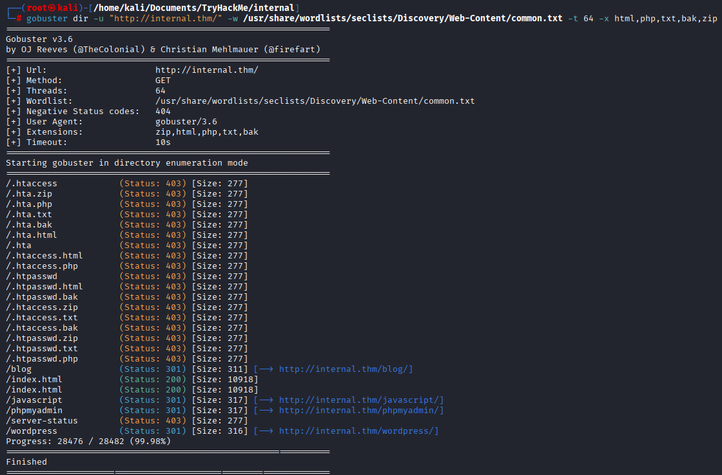Click the /.htaccess.bak result path
Image resolution: width=722 pixels, height=475 pixels.
tap(42, 327)
